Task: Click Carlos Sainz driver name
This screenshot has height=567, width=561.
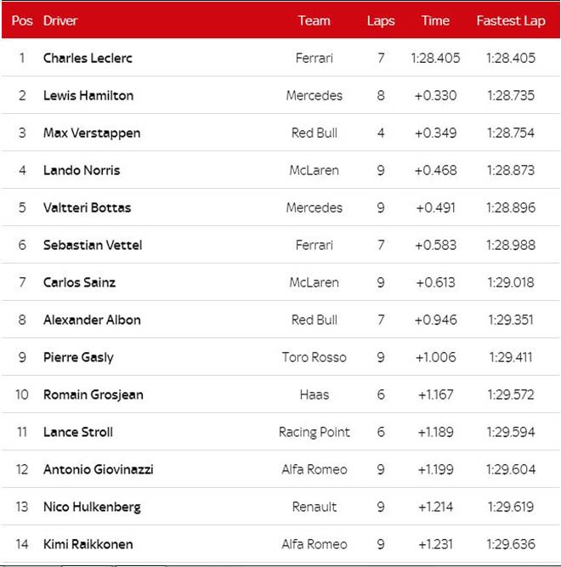Action: point(79,283)
